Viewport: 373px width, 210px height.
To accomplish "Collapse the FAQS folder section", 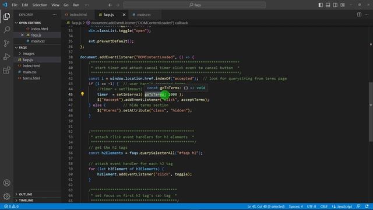I will 23,48.
